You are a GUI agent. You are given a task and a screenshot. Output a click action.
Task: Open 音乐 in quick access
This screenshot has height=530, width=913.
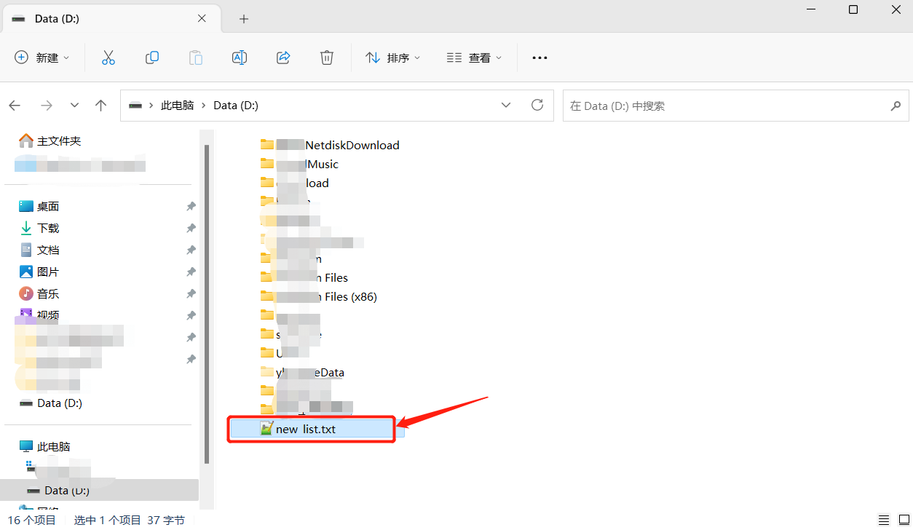pos(39,293)
